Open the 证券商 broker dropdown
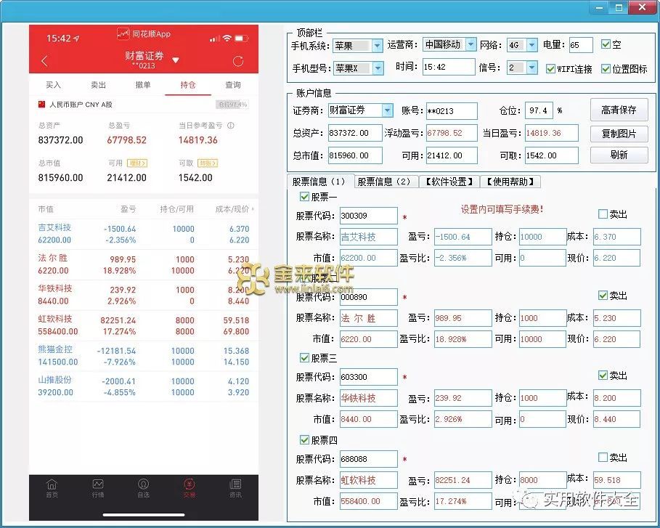This screenshot has width=660, height=528. click(x=387, y=110)
